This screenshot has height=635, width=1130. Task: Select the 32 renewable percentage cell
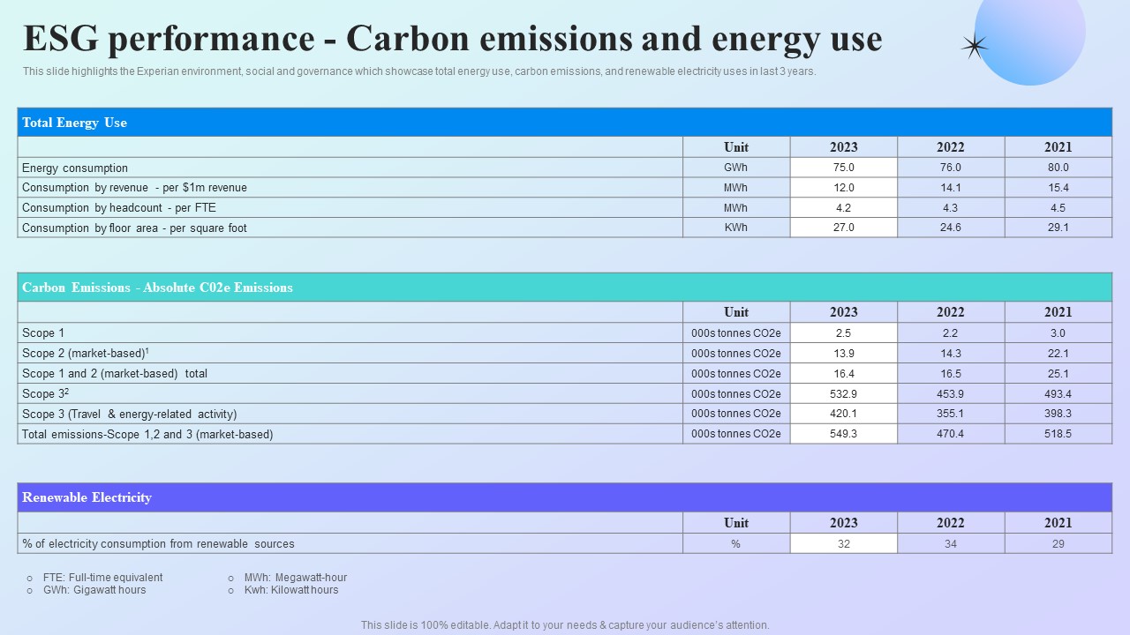(x=844, y=544)
